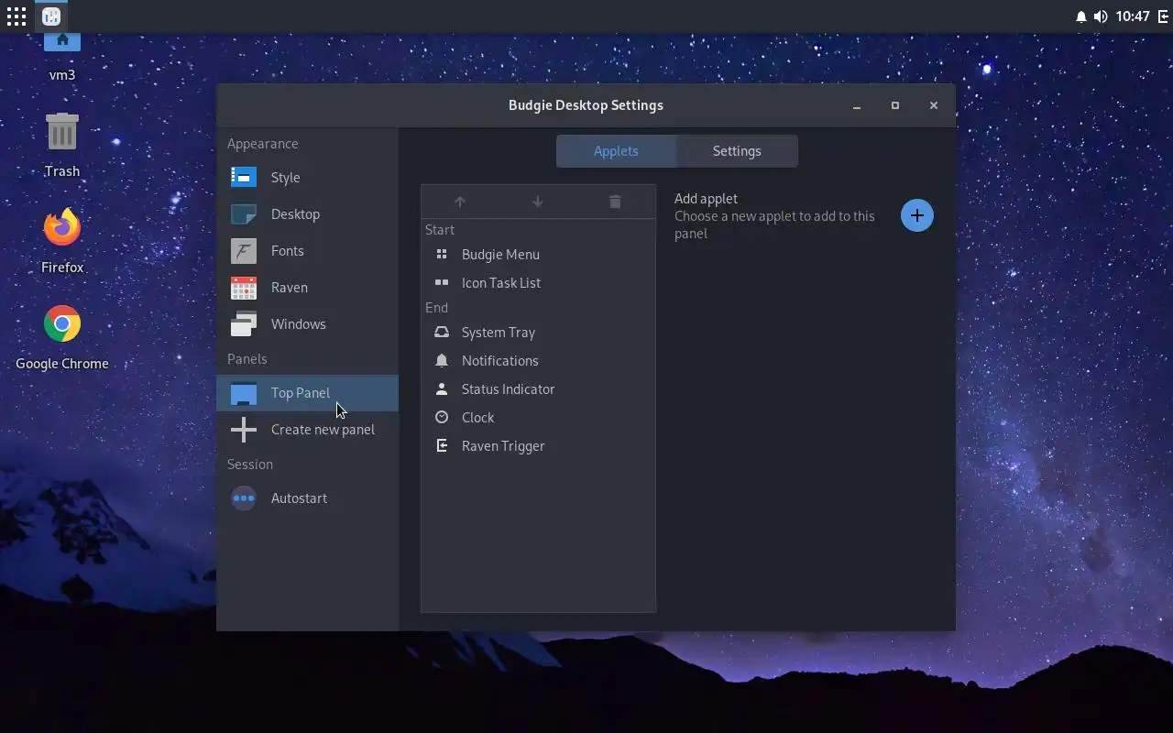Select the Clock applet row
This screenshot has height=733, width=1173.
point(538,418)
